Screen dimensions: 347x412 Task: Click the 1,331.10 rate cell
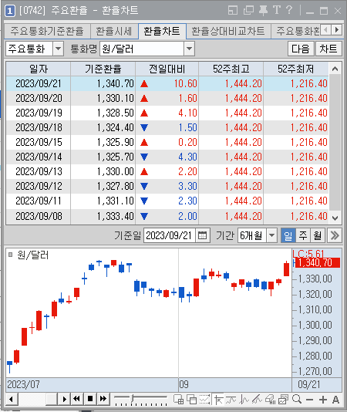(103, 201)
